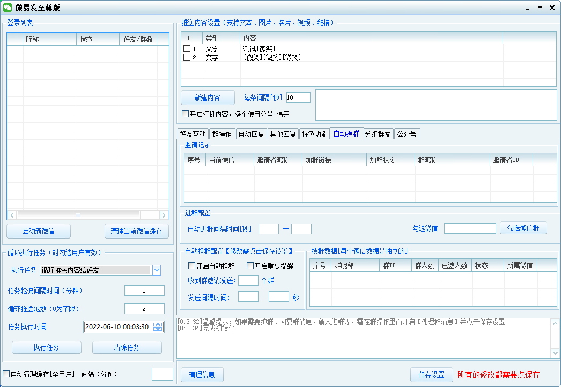Image resolution: width=561 pixels, height=387 pixels.
Task: Open the 执行任务 dropdown list
Action: pos(157,270)
